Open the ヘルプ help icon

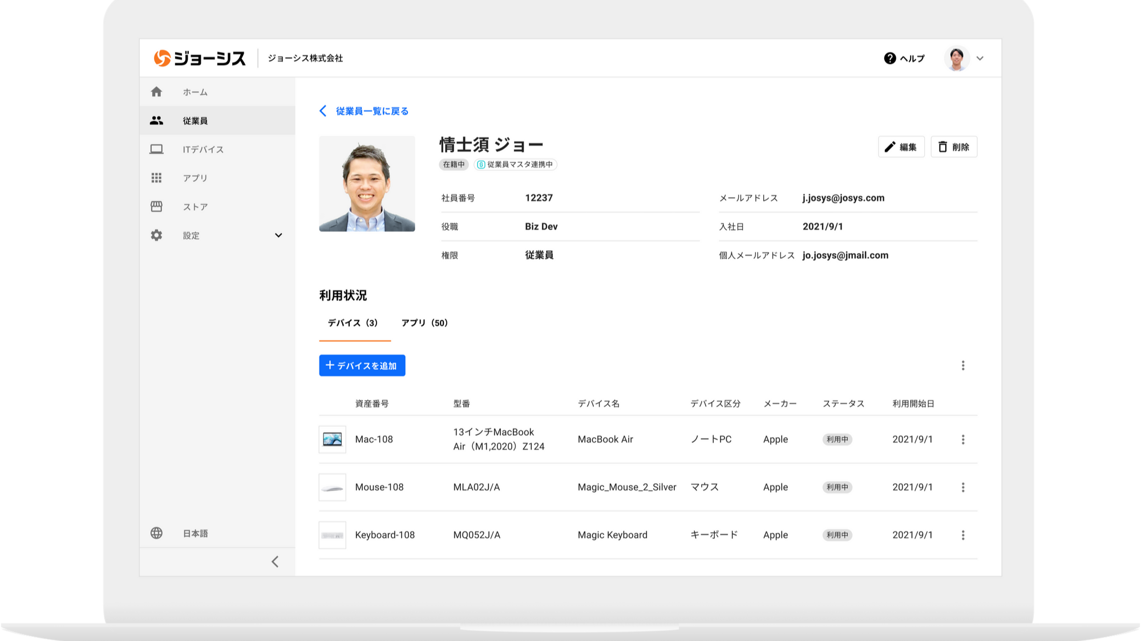[889, 58]
